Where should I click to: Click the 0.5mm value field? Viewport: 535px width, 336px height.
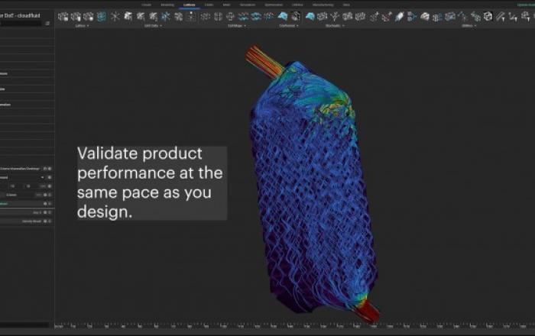[x=11, y=195]
